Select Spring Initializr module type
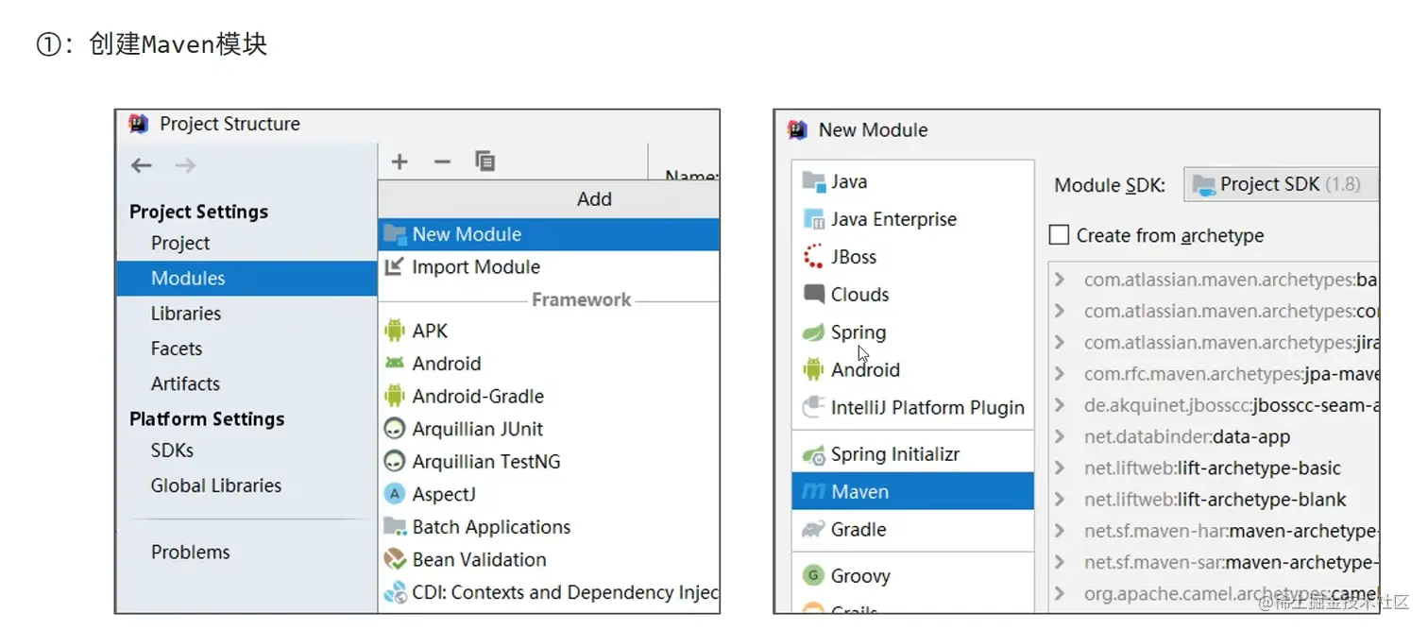The image size is (1428, 630). (913, 454)
